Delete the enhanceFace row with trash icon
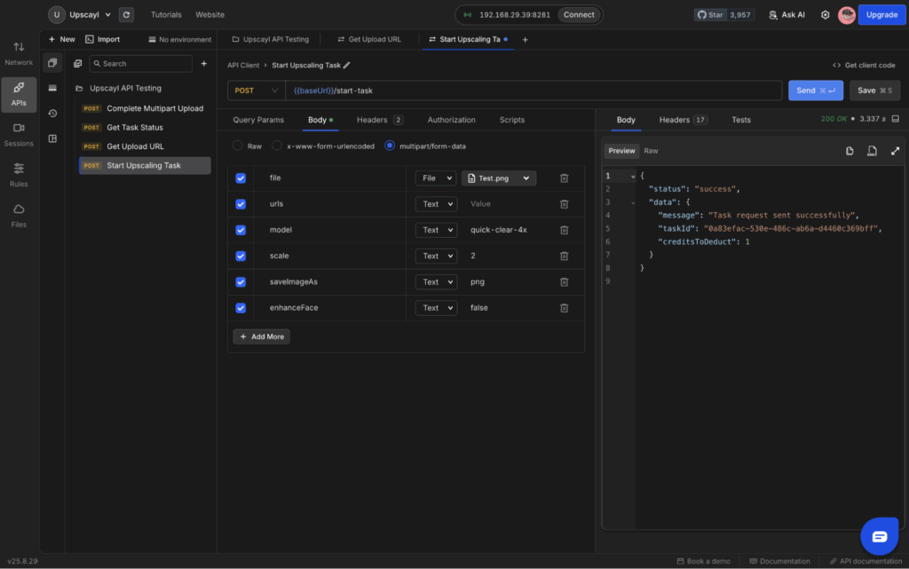 (x=564, y=308)
